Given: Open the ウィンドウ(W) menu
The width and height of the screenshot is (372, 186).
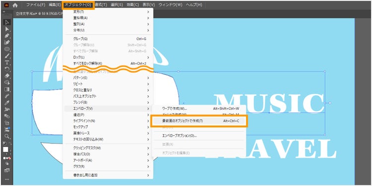Looking at the screenshot, I should [x=171, y=5].
